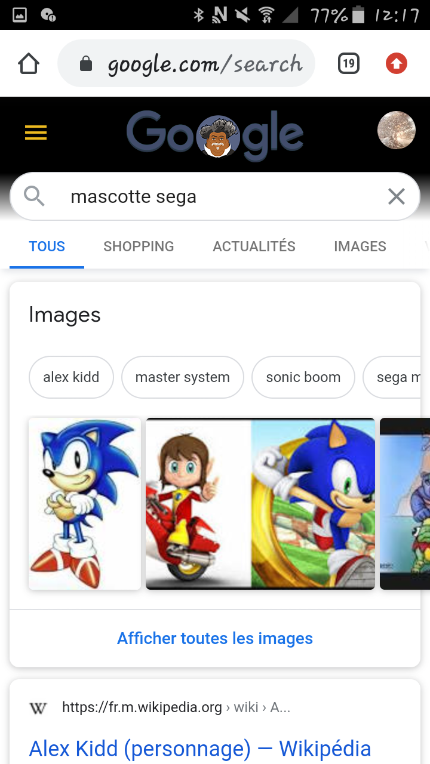Click "Afficher toutes les images" link

(215, 639)
